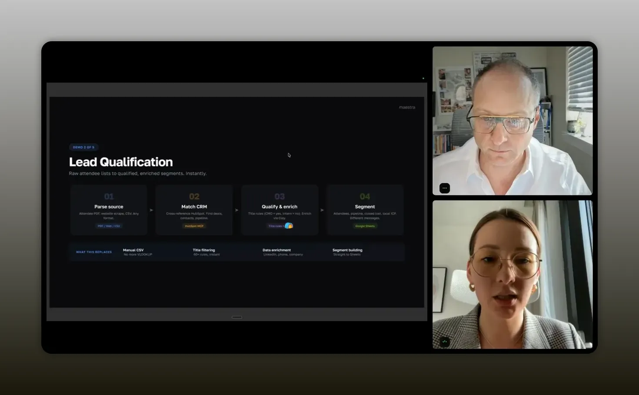The width and height of the screenshot is (639, 395).
Task: Click the '03' step number
Action: click(x=280, y=197)
